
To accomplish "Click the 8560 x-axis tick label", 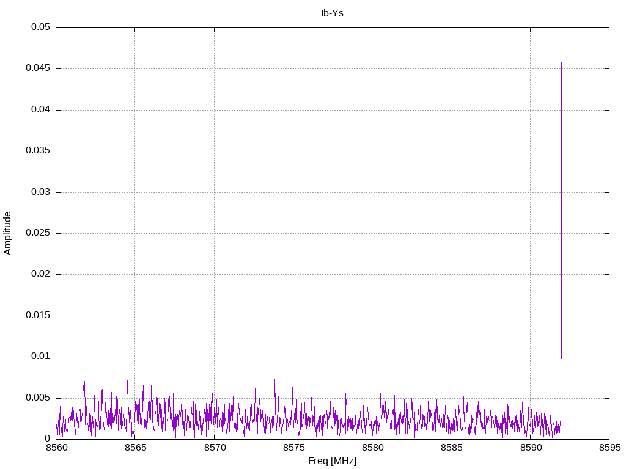I will point(56,448).
